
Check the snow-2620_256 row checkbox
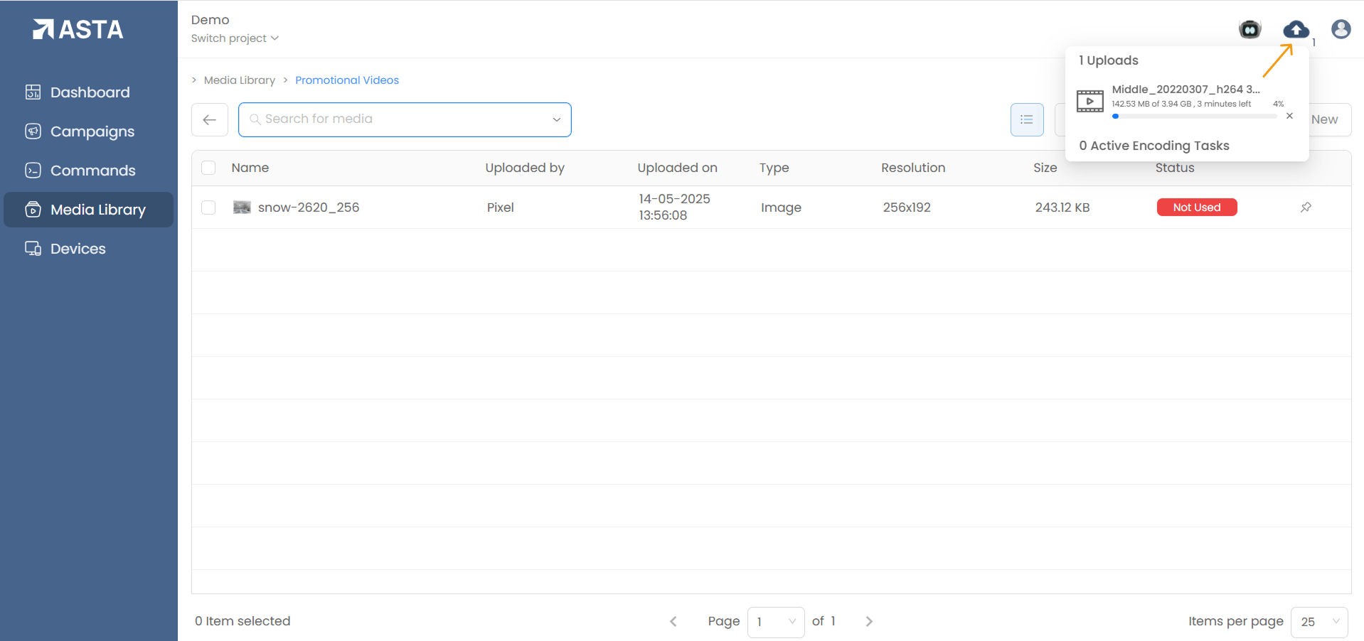click(x=208, y=208)
